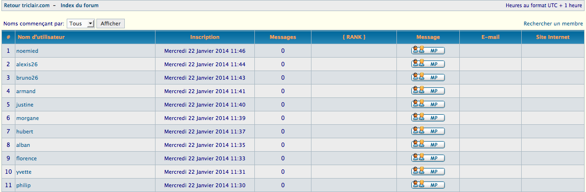Click MP icon for user justine
The height and width of the screenshot is (192, 586).
click(x=428, y=105)
